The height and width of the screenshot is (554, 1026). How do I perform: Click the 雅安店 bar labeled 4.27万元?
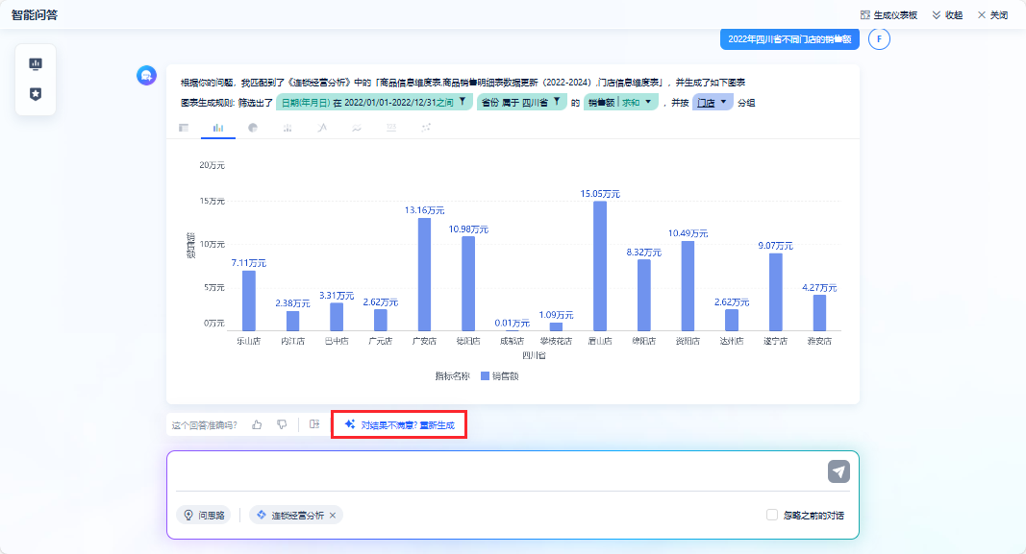pos(819,313)
